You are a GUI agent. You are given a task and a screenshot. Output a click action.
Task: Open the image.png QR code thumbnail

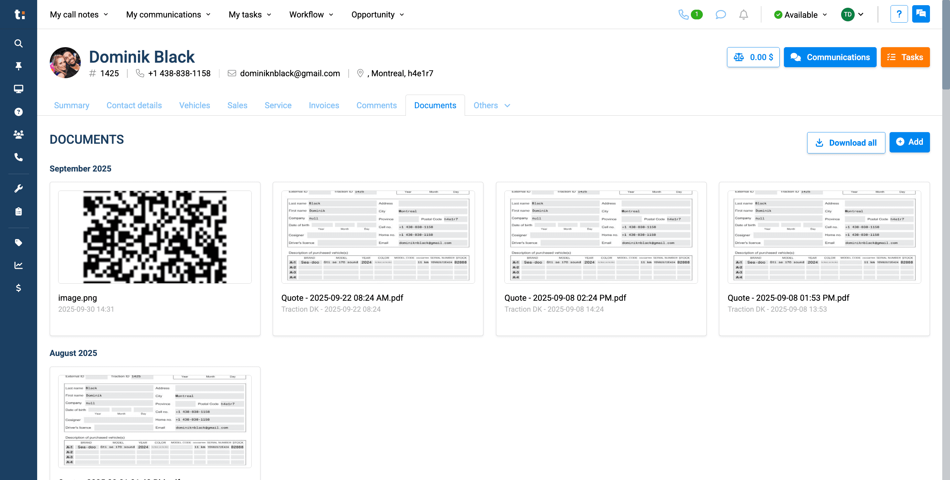pyautogui.click(x=155, y=237)
